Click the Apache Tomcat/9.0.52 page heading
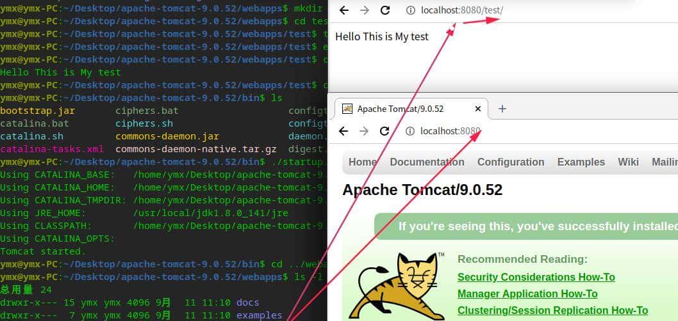Viewport: 678px width, 321px height. coord(422,190)
